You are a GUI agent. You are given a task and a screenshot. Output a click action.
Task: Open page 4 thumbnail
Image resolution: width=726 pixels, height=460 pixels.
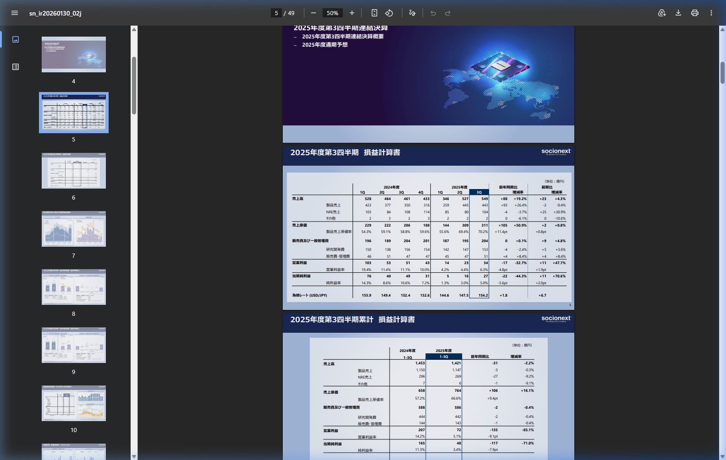pyautogui.click(x=74, y=54)
